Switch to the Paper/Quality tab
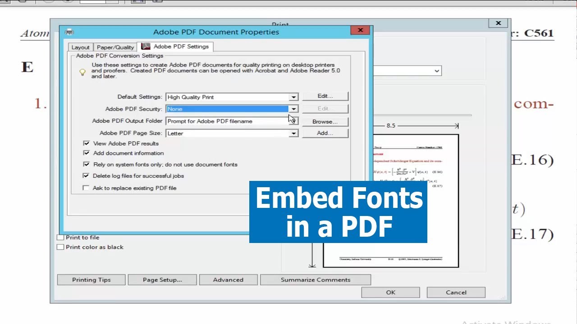The image size is (577, 324). [x=115, y=47]
